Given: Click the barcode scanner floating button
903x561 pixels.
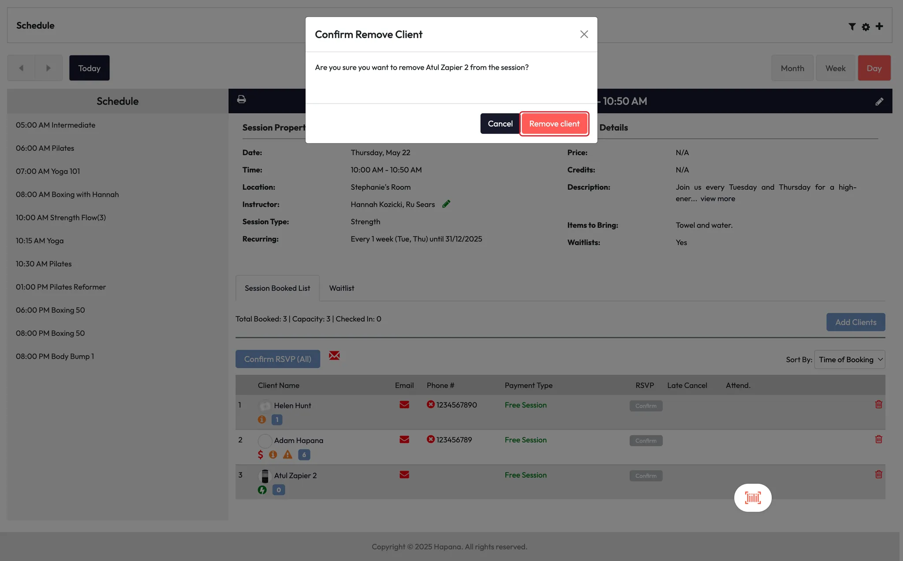Looking at the screenshot, I should (x=752, y=498).
